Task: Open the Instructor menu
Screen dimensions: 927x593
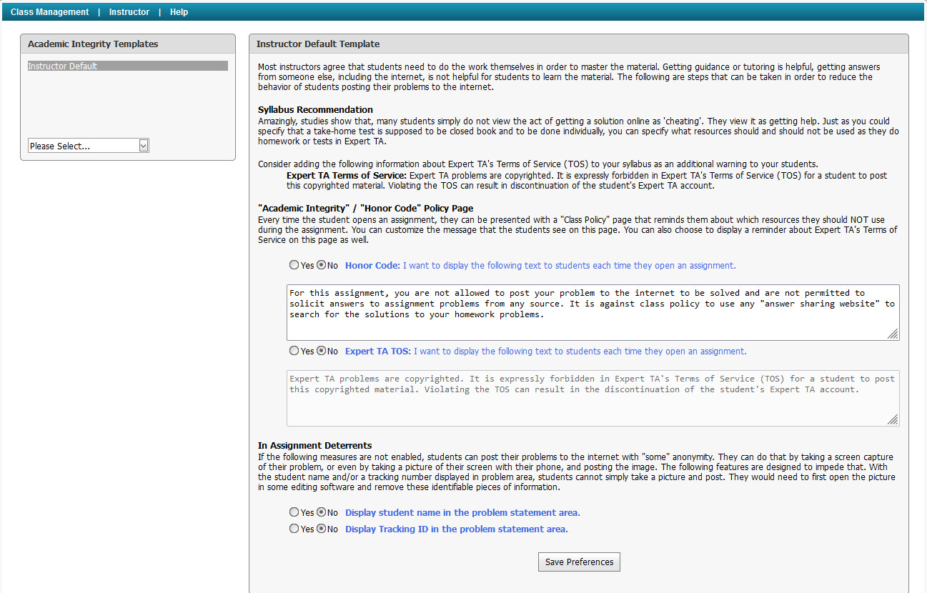Action: (129, 12)
